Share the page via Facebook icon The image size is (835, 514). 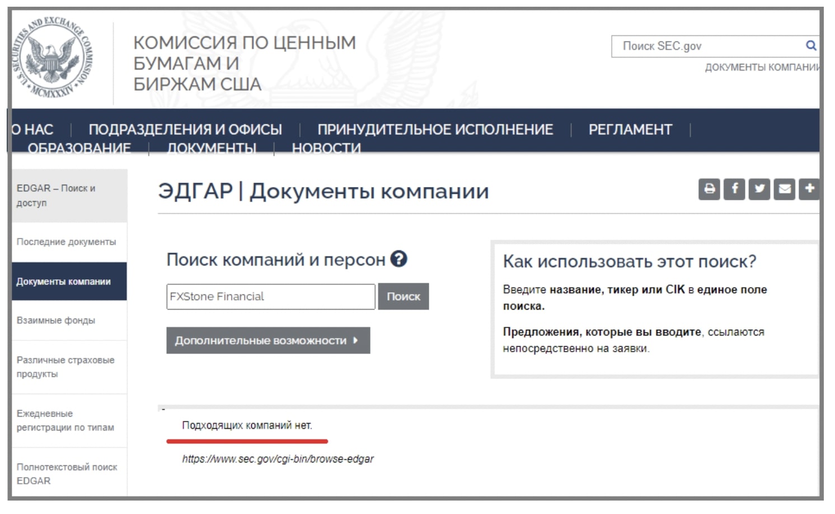pos(734,189)
